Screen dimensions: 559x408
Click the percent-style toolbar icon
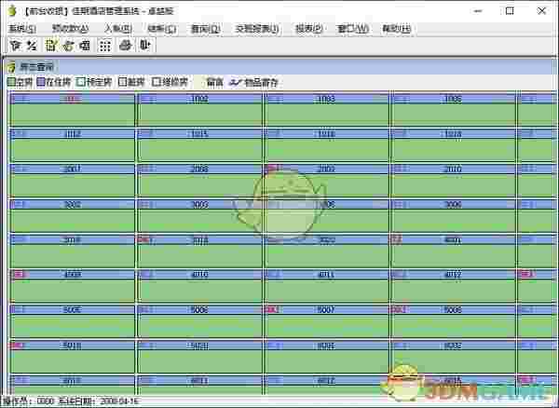32,46
